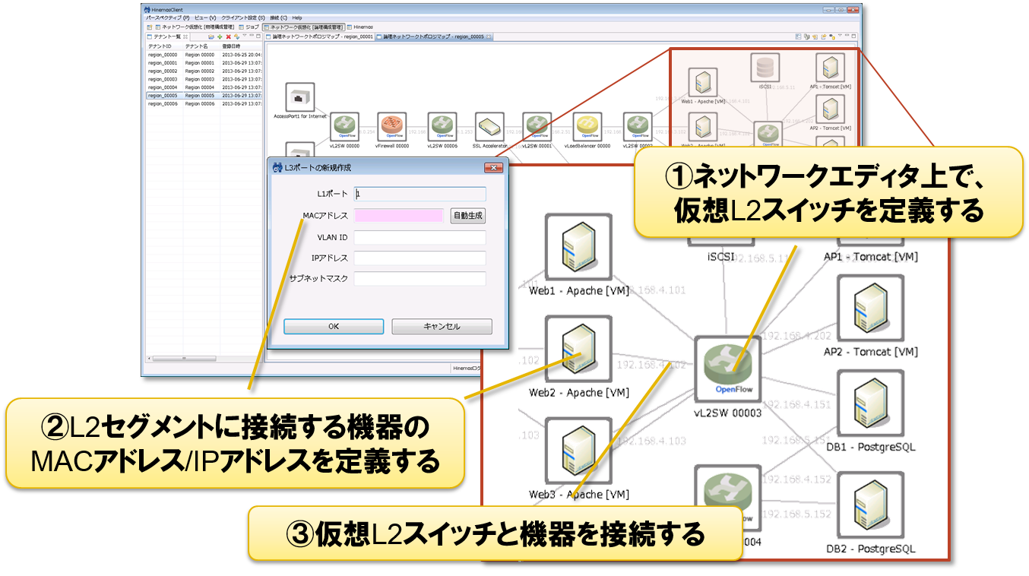
Task: Switch to the ジョブ perspective
Action: (x=249, y=27)
